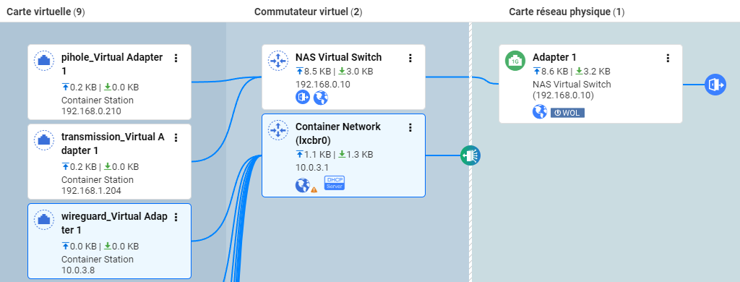Click the Commutateur virtuel (2) column header
Viewport: 740px width, 282px height.
coord(308,12)
